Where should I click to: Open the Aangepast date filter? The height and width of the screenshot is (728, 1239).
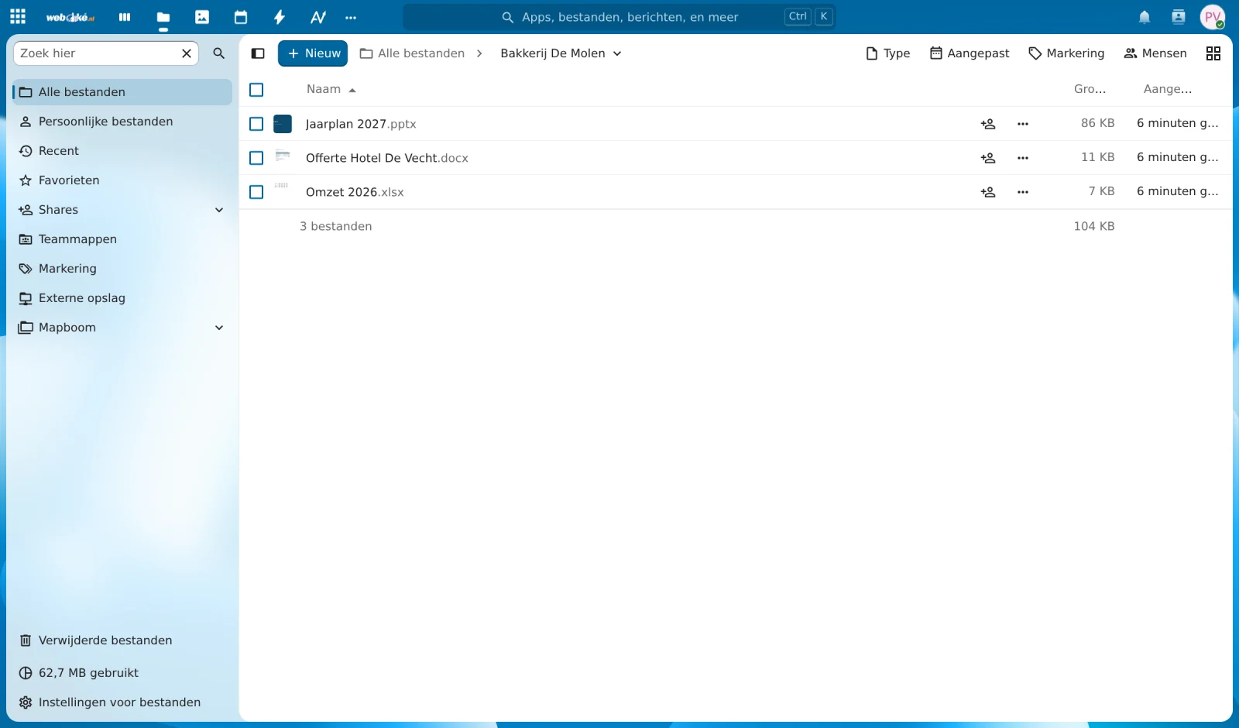tap(970, 53)
